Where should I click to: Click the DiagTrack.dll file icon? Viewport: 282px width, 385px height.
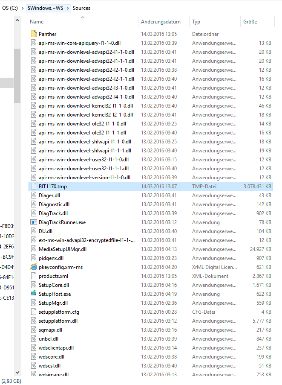tap(34, 213)
